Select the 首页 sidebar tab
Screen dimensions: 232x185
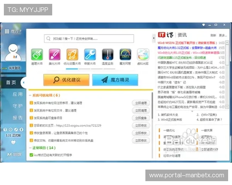click(x=11, y=82)
